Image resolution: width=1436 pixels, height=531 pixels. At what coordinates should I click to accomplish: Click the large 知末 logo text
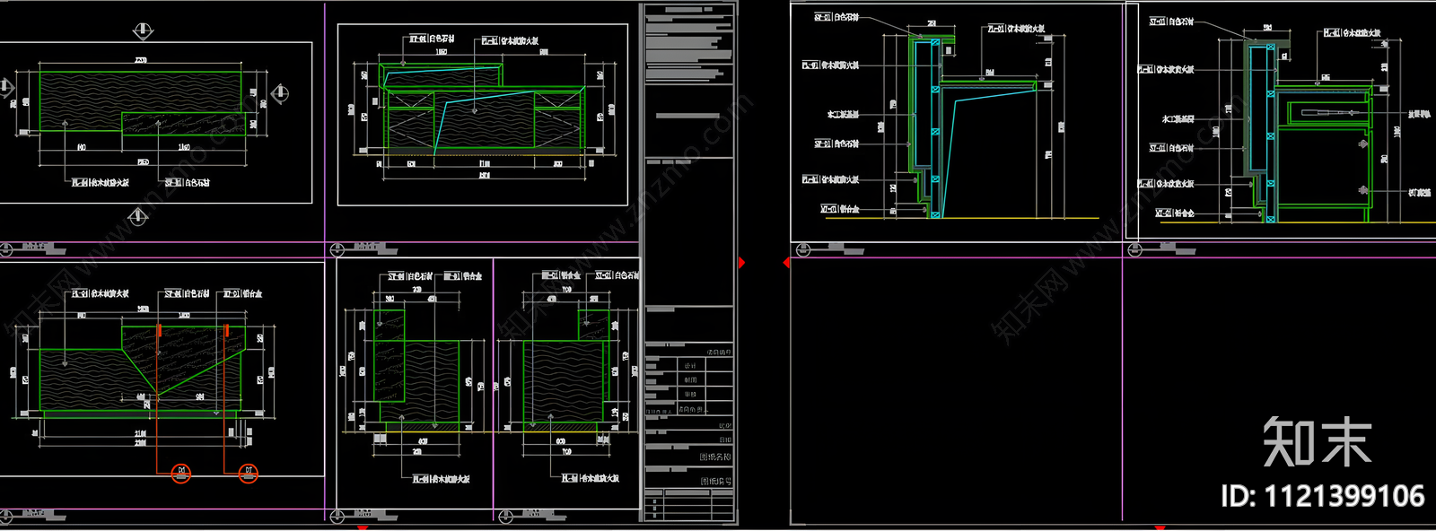1318,442
